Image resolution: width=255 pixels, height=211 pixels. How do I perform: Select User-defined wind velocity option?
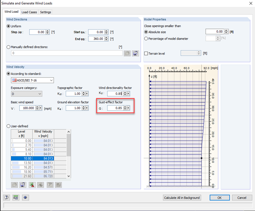[8, 126]
